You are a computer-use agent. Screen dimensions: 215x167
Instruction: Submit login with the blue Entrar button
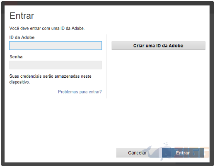[x=183, y=153]
